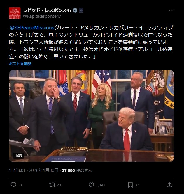This screenshot has height=194, width=184.
Task: Repost this tweet with the retweet icon
Action: click(52, 185)
